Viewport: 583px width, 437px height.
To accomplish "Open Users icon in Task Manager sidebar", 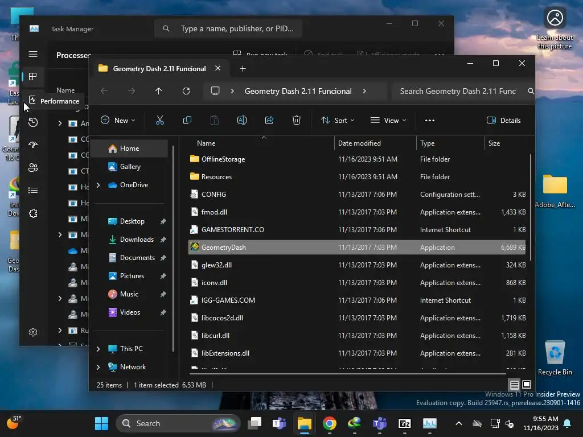I will click(32, 168).
